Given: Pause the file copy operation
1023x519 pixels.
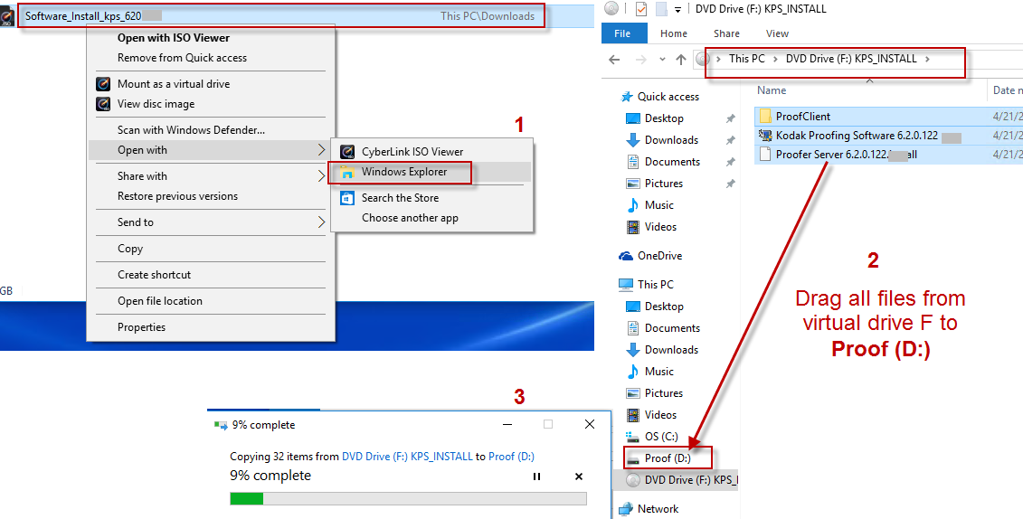Looking at the screenshot, I should click(x=536, y=477).
